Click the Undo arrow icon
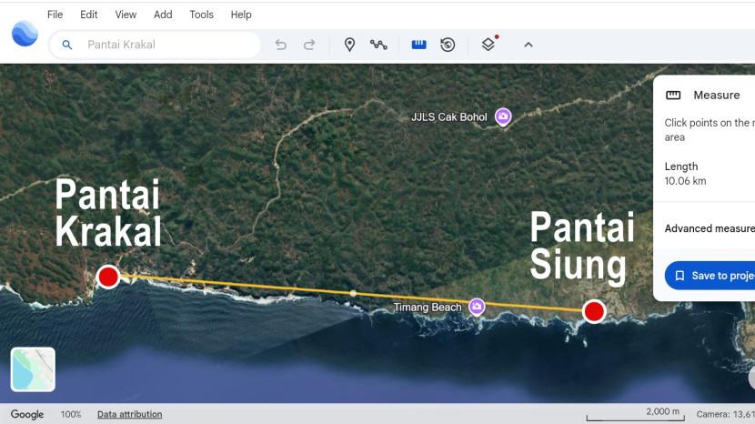Screen dimensions: 755x424 (281, 45)
